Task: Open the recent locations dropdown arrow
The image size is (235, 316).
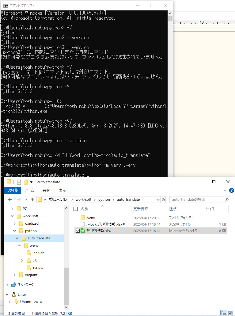Action: click(26, 200)
